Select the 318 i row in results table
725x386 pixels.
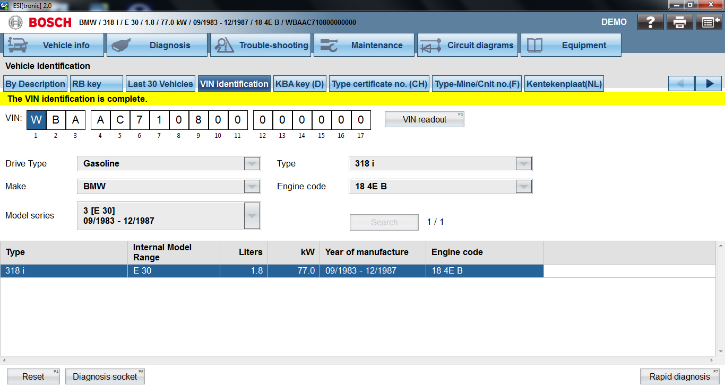click(x=64, y=271)
